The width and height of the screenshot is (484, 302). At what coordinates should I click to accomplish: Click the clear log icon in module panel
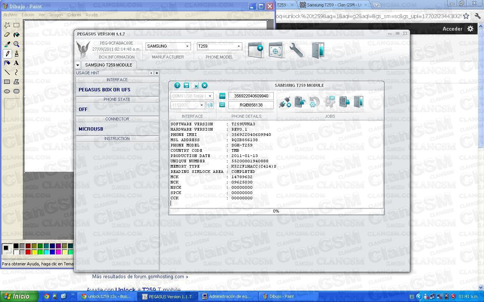[196, 86]
